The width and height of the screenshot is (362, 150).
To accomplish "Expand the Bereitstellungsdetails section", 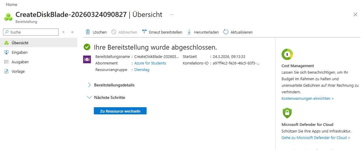I will coord(89,85).
